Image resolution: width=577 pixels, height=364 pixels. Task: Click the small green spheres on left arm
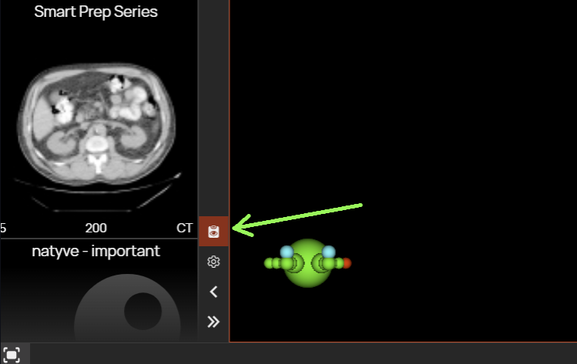pos(274,263)
